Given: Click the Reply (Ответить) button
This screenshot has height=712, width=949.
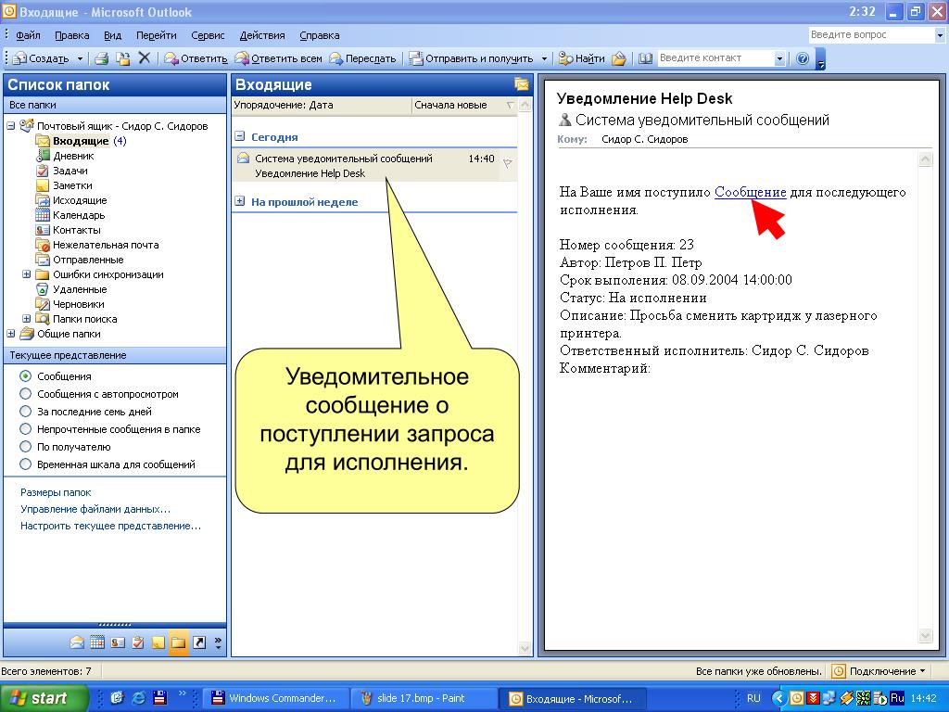Looking at the screenshot, I should point(196,58).
